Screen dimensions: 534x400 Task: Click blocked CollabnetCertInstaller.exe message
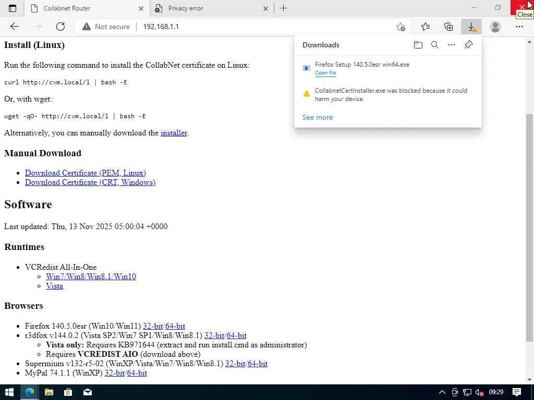[x=391, y=95]
